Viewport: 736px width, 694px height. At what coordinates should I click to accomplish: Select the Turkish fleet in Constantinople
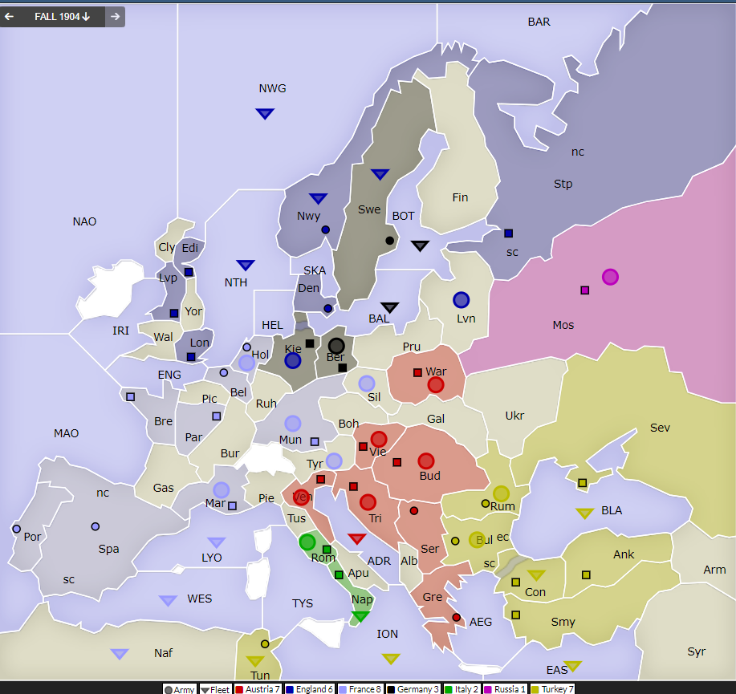(536, 575)
